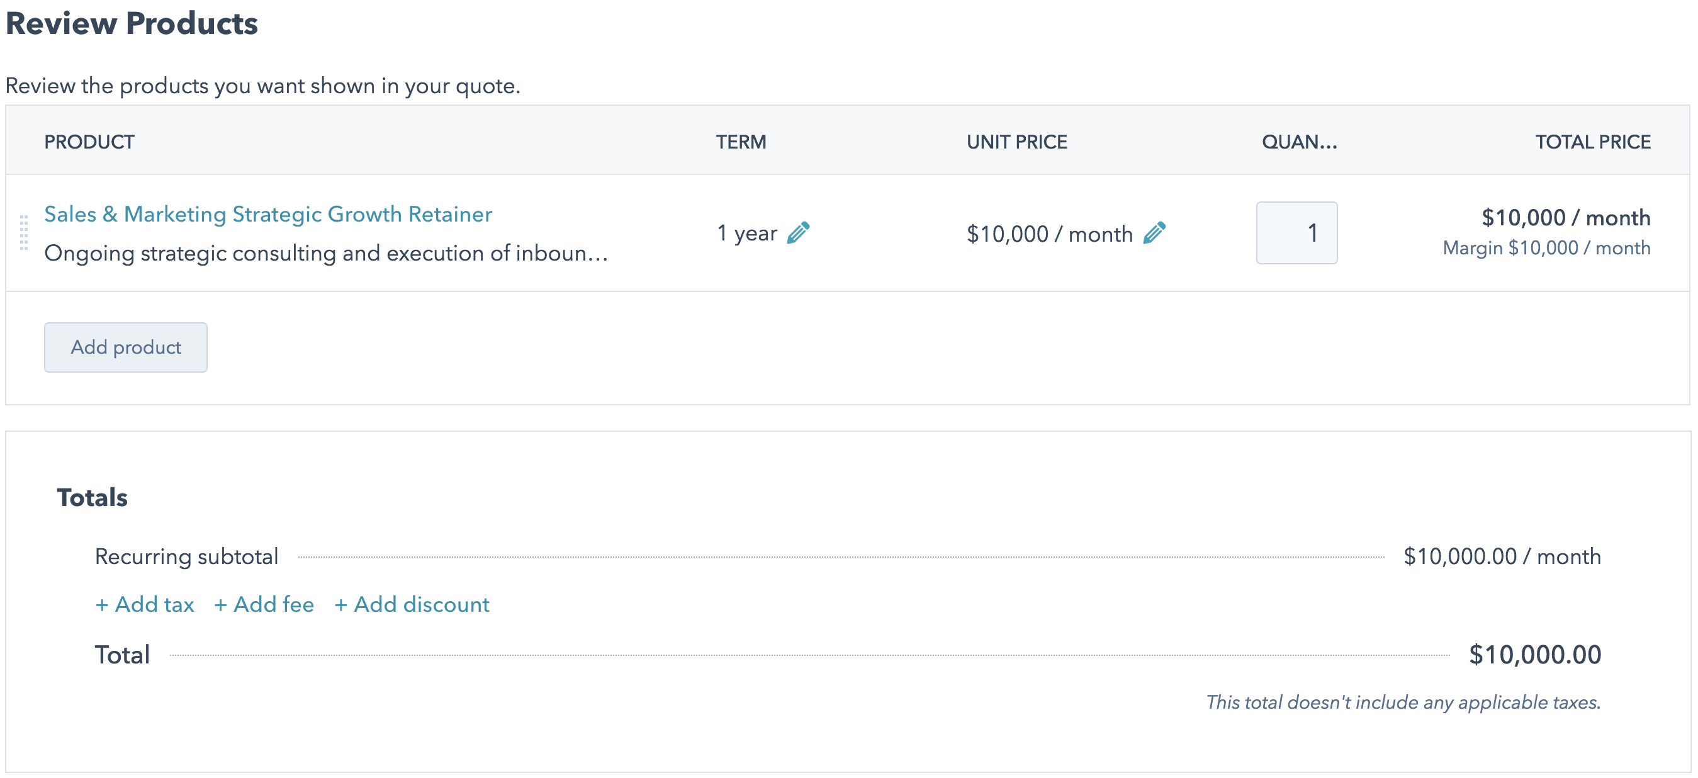Edit the 1 year term pencil icon
1698x778 pixels.
pyautogui.click(x=798, y=233)
